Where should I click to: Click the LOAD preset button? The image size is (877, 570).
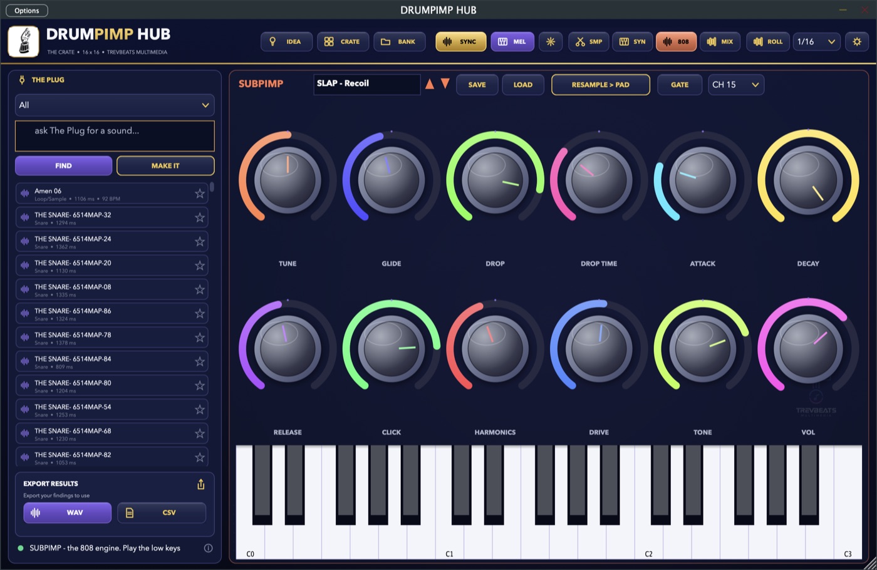(x=523, y=85)
